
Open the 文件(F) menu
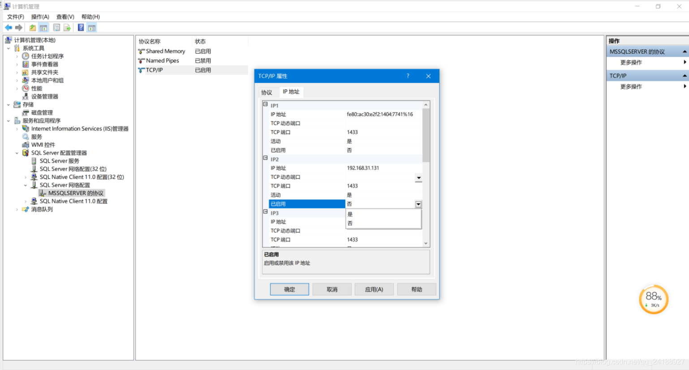click(x=16, y=17)
